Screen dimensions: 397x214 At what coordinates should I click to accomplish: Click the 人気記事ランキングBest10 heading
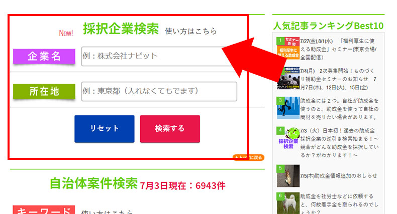click(x=328, y=25)
